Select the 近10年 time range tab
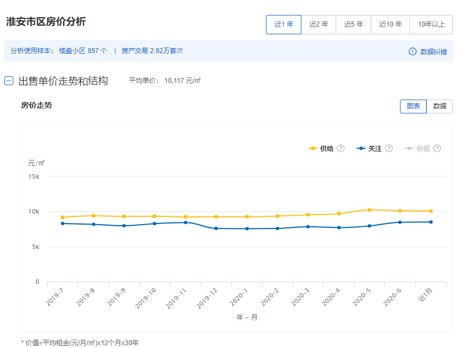This screenshot has height=348, width=462. tap(390, 24)
